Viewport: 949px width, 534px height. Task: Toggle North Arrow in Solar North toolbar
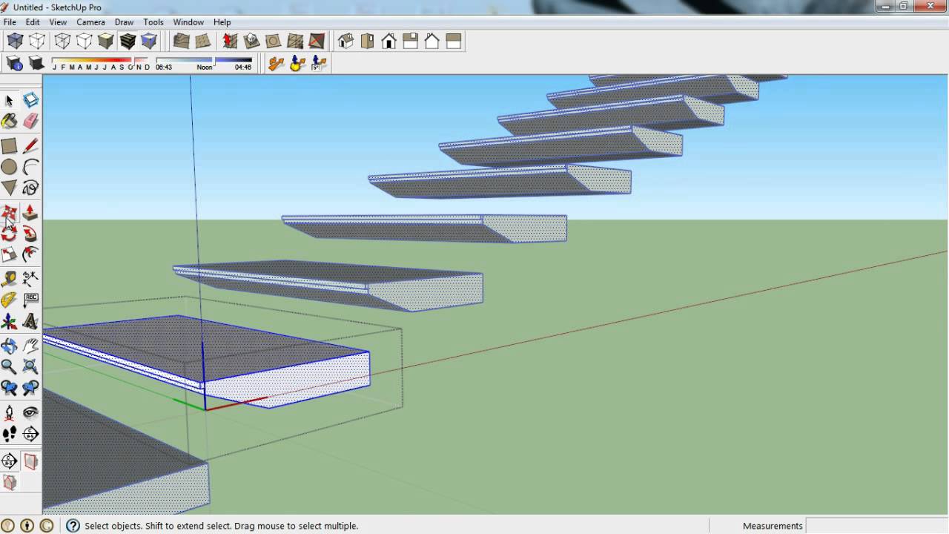[x=276, y=63]
